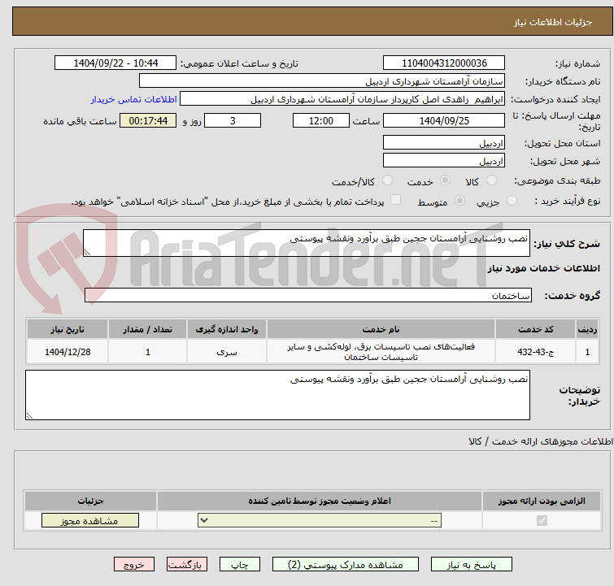Click the remaining time field 00:17:44
Image resolution: width=614 pixels, height=586 pixels.
148,120
